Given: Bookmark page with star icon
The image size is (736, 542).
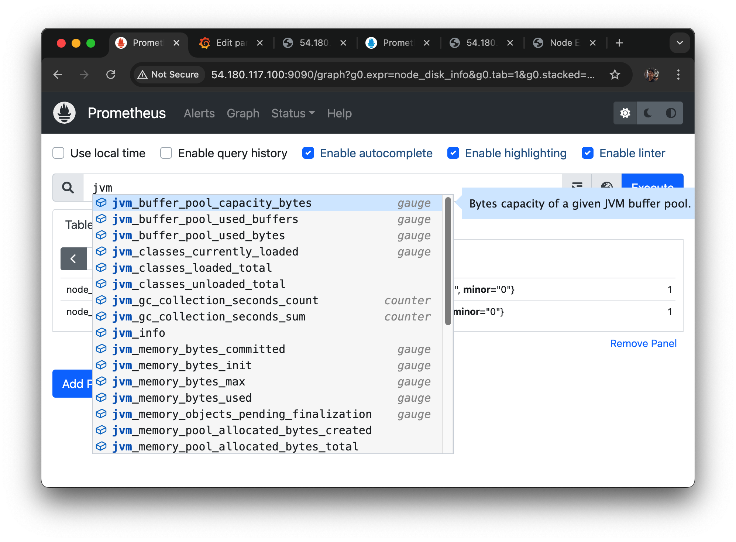Looking at the screenshot, I should [x=615, y=75].
